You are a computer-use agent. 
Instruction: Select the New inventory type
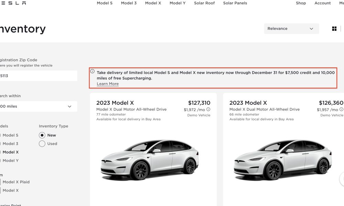42,135
